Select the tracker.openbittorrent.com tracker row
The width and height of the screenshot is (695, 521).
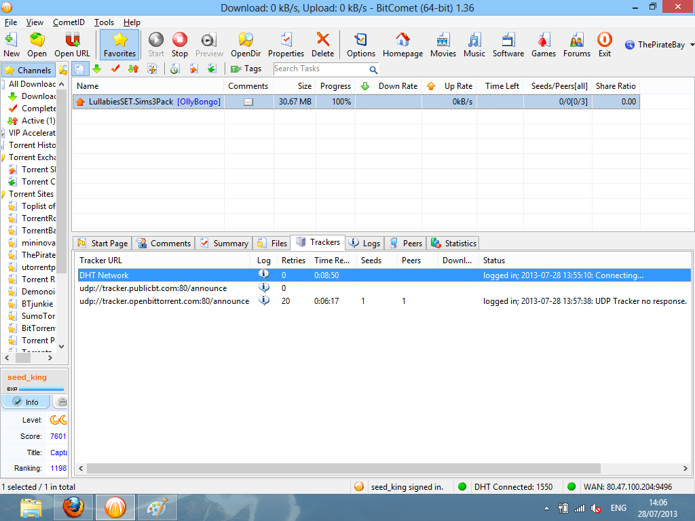click(x=384, y=301)
